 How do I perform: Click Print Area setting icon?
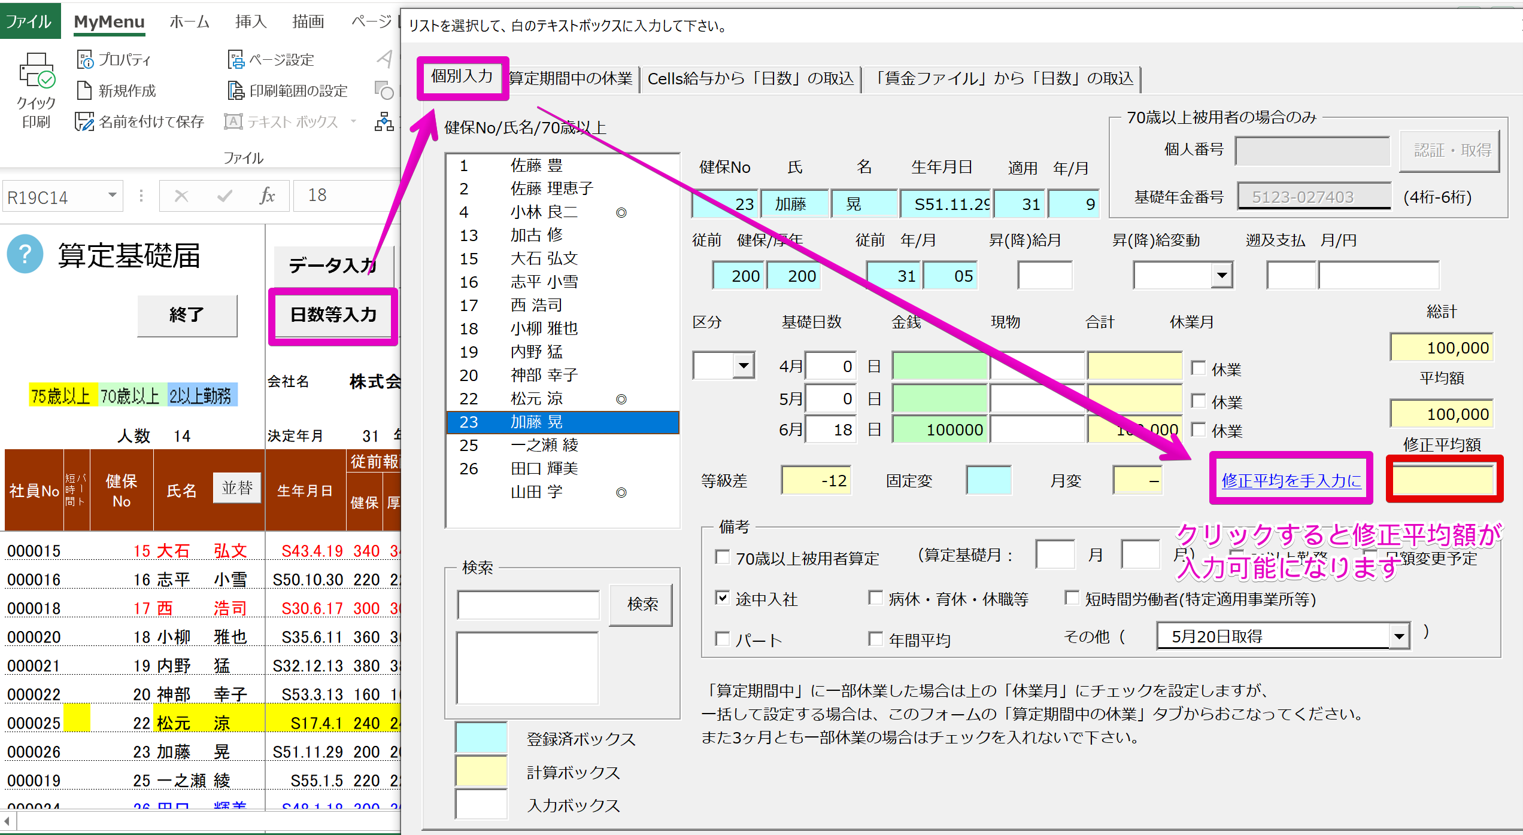(x=236, y=90)
